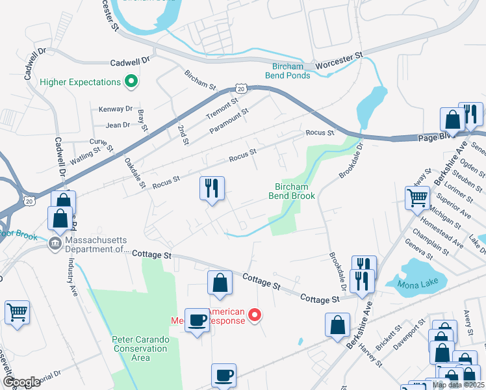
Task: Open the American Medical Response red pin
Action: (x=255, y=316)
